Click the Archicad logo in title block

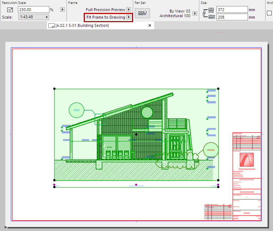click(247, 159)
